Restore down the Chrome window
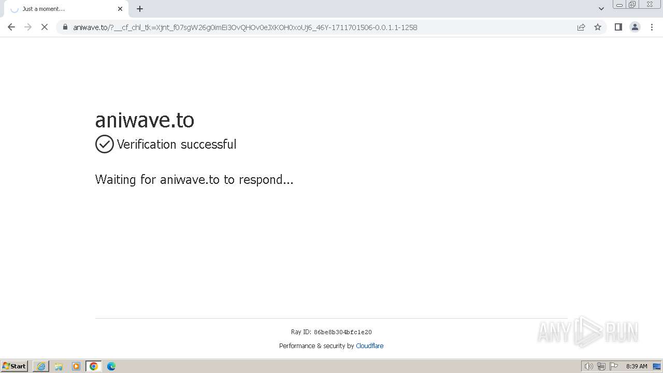 pyautogui.click(x=632, y=5)
